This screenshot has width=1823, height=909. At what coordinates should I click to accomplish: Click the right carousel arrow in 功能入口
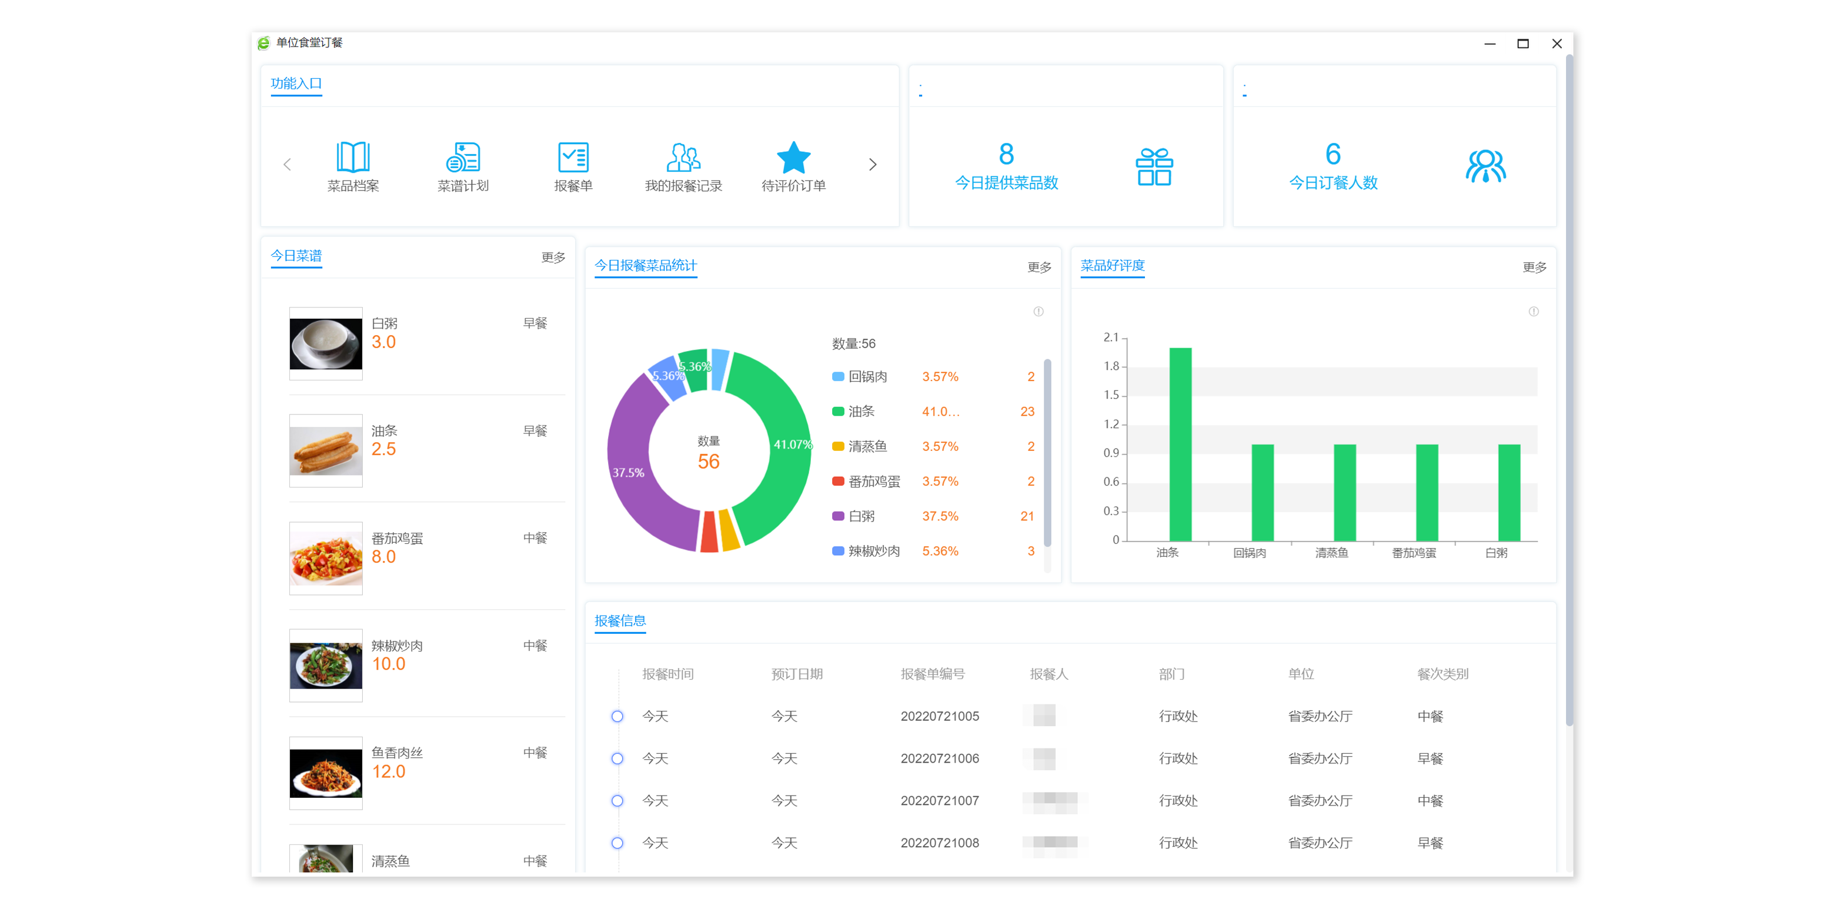(x=873, y=165)
